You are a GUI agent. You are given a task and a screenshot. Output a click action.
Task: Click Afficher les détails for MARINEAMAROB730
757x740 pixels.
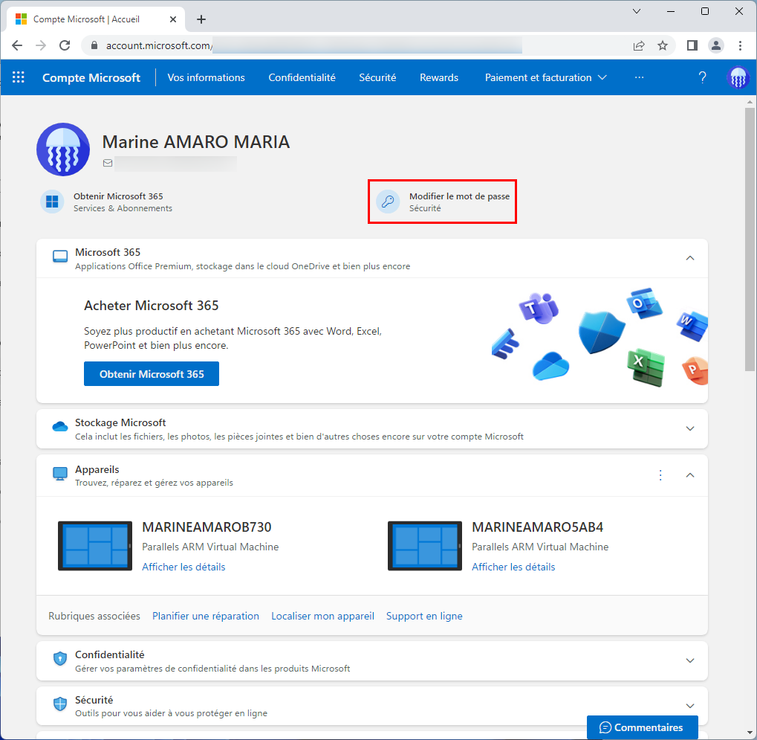tap(183, 567)
